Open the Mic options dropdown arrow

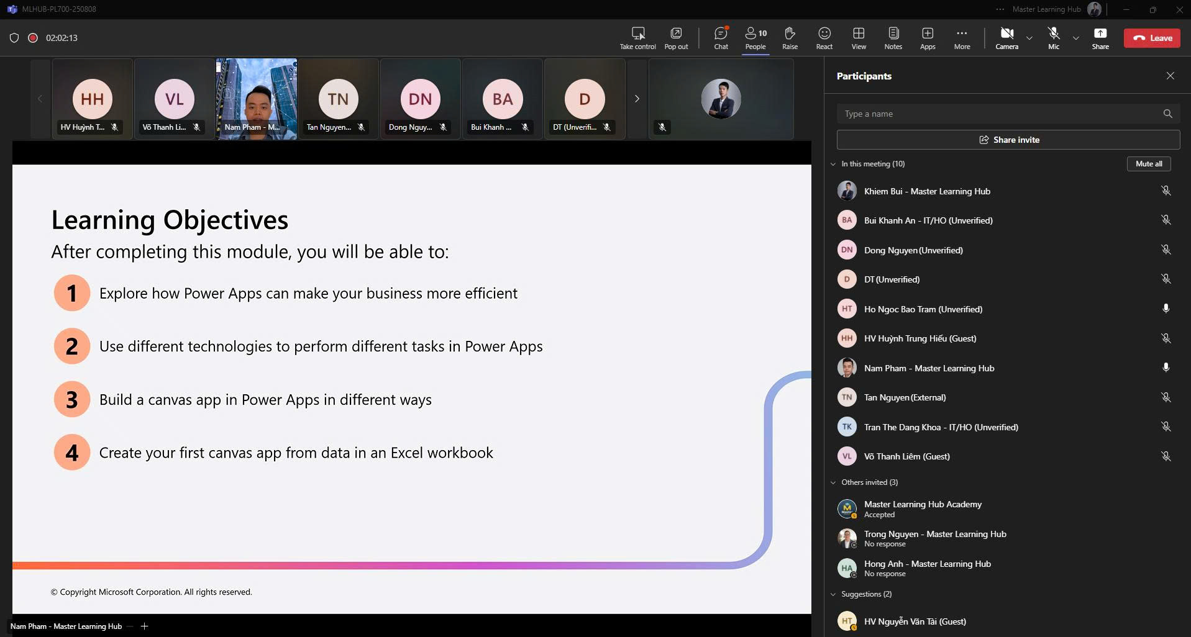1076,38
